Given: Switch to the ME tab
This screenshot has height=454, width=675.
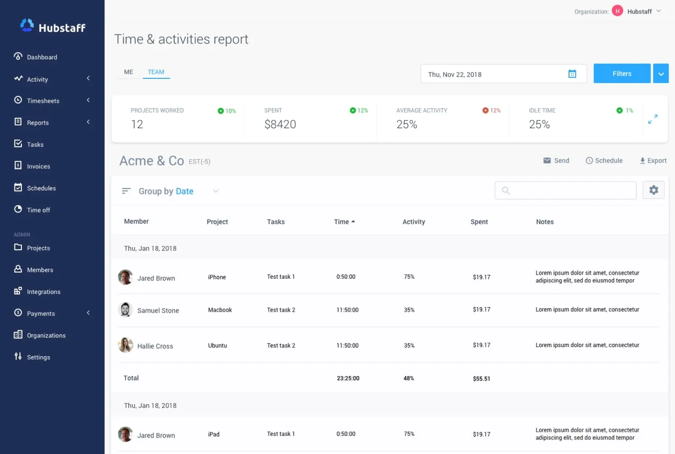Looking at the screenshot, I should 129,72.
